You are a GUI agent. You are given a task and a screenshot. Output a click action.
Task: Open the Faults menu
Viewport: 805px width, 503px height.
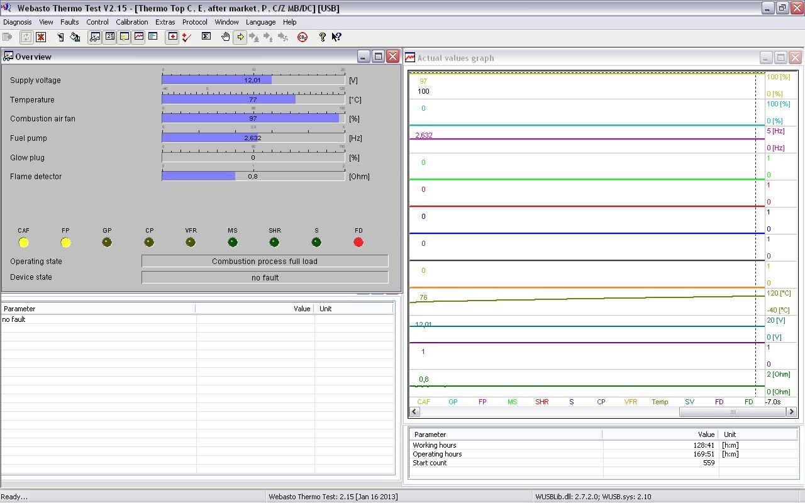(x=69, y=22)
